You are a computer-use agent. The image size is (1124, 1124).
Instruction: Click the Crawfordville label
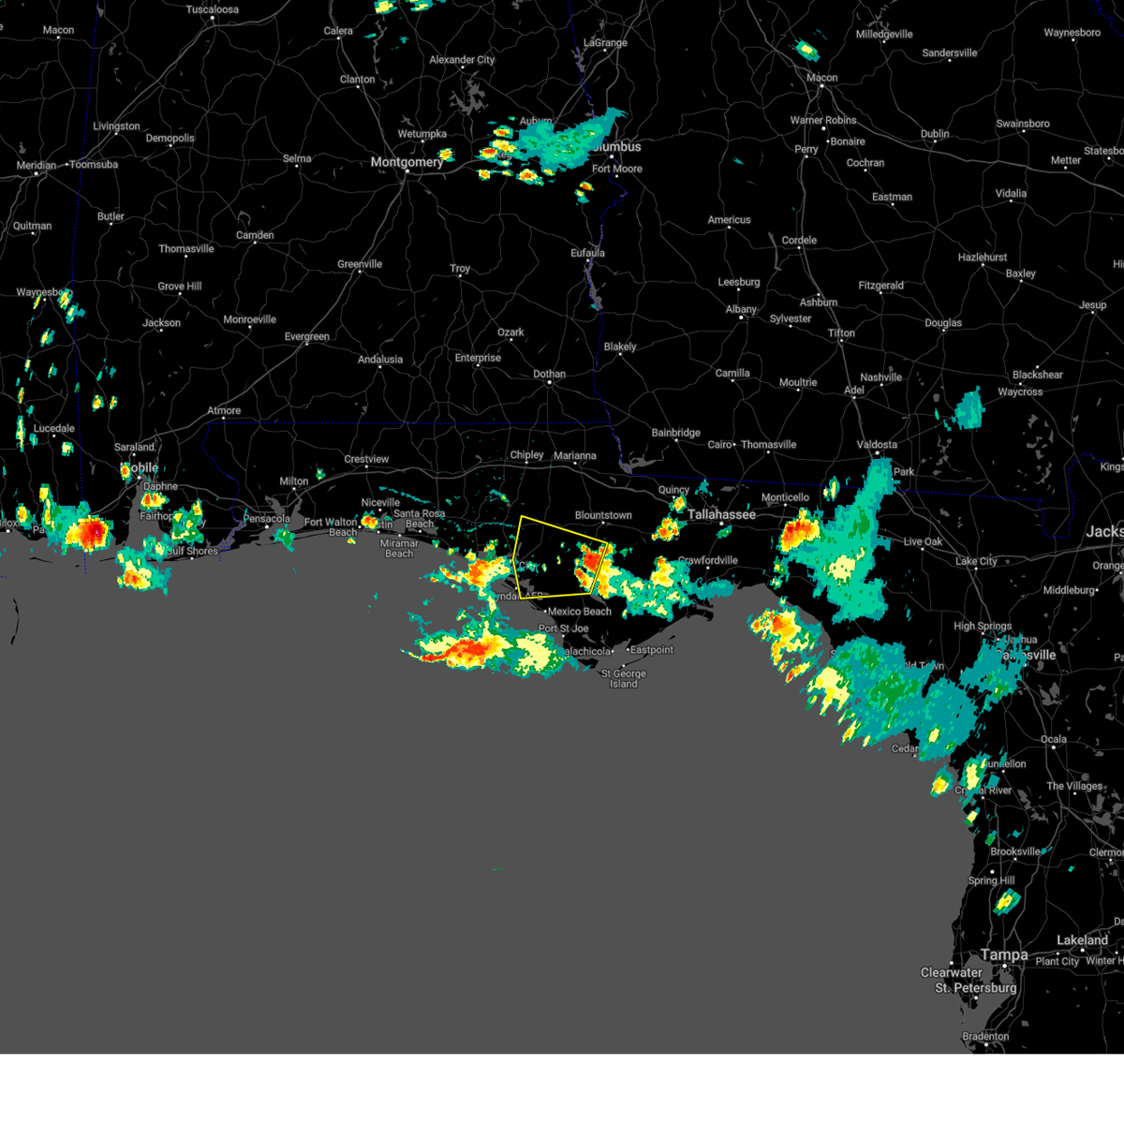[x=708, y=560]
